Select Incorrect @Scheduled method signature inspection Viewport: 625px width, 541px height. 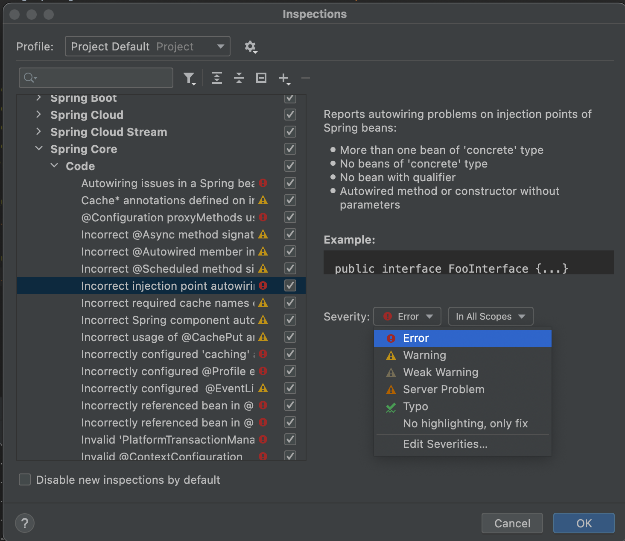[161, 268]
